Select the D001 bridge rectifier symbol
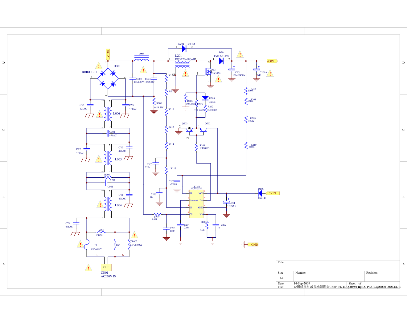 click(108, 79)
